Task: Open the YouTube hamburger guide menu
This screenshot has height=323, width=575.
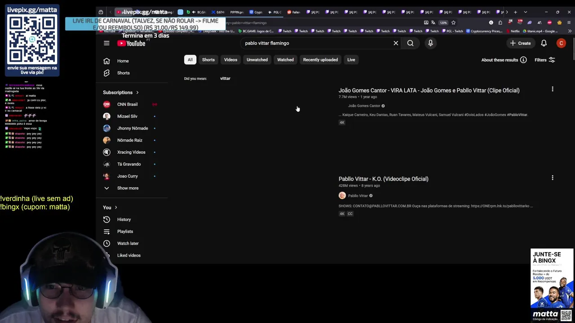Action: 106,43
